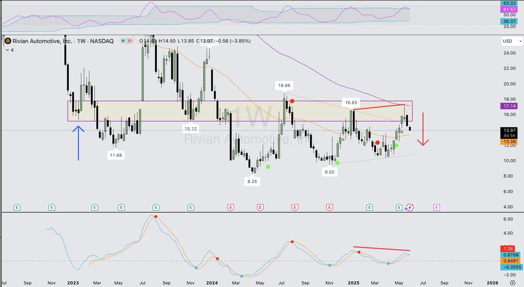This screenshot has height=287, width=524.
Task: Click the purple upcoming earnings E marker
Action: coord(436,208)
